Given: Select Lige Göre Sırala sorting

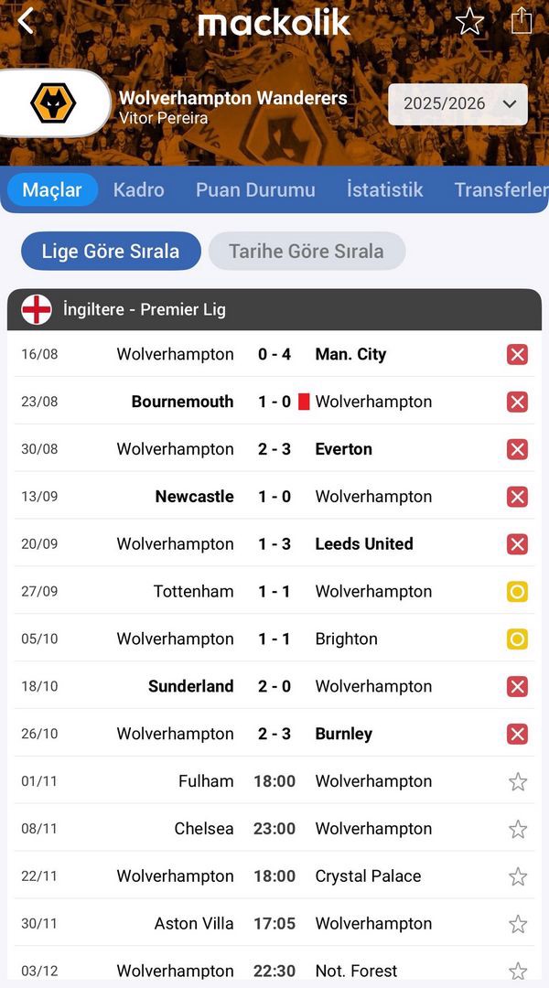Looking at the screenshot, I should click(x=111, y=251).
